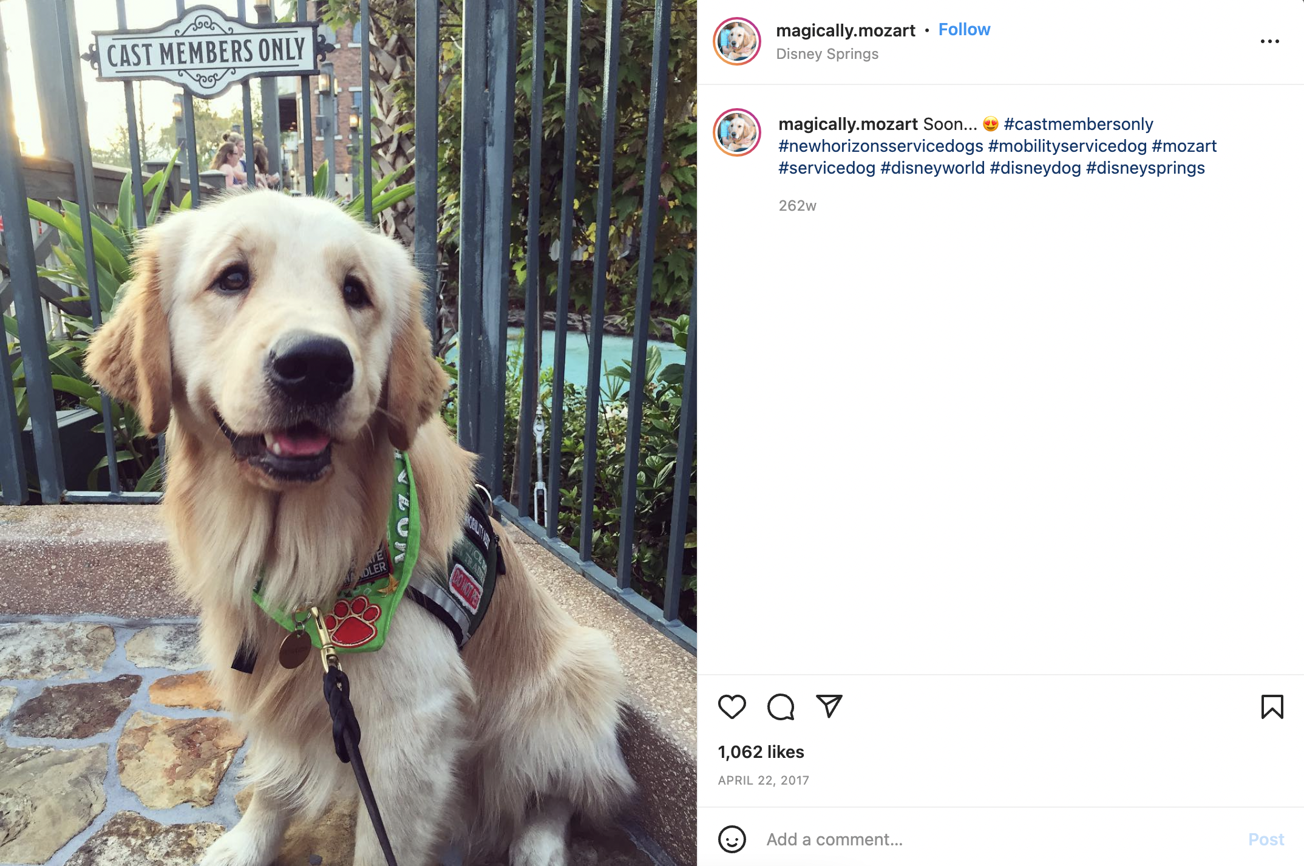Screen dimensions: 1304x866
Task: Like the post with the heart icon
Action: (732, 707)
